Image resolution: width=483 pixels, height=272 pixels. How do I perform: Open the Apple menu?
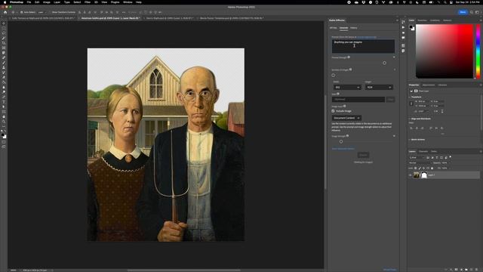[x=5, y=2]
